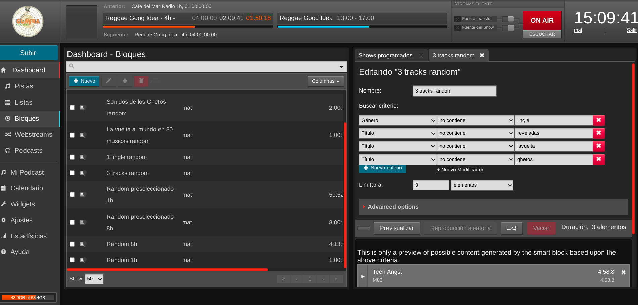Select the 'La vuelta al mundo en 80' checkbox
The height and width of the screenshot is (305, 638).
tap(72, 135)
